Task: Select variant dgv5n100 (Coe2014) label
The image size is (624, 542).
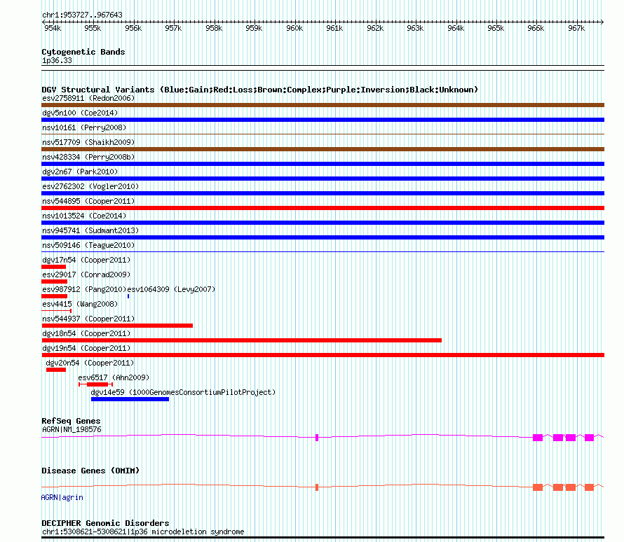Action: (80, 113)
